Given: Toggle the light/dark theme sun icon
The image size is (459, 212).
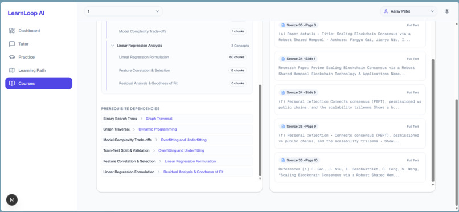Looking at the screenshot, I should tap(446, 11).
